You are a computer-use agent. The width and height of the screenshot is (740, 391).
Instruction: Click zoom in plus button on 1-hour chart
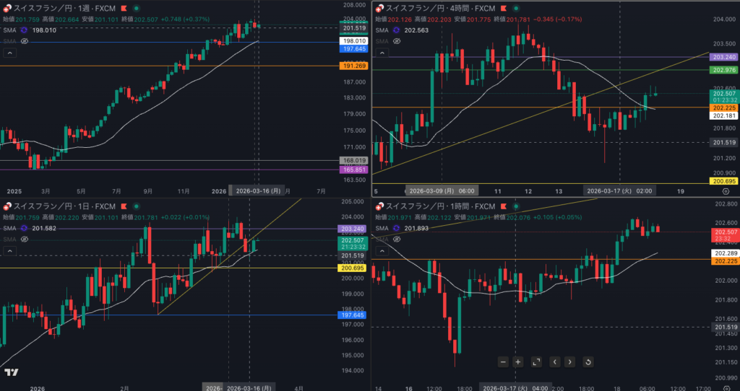coord(518,361)
